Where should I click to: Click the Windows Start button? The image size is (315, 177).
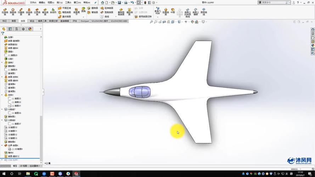pyautogui.click(x=4, y=174)
